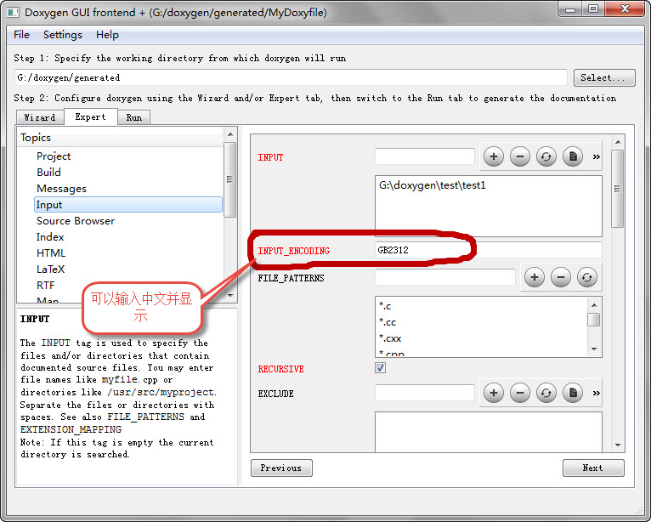Click inside the empty EXCLUDE list box
Screen dimensions: 651x522
pyautogui.click(x=488, y=432)
